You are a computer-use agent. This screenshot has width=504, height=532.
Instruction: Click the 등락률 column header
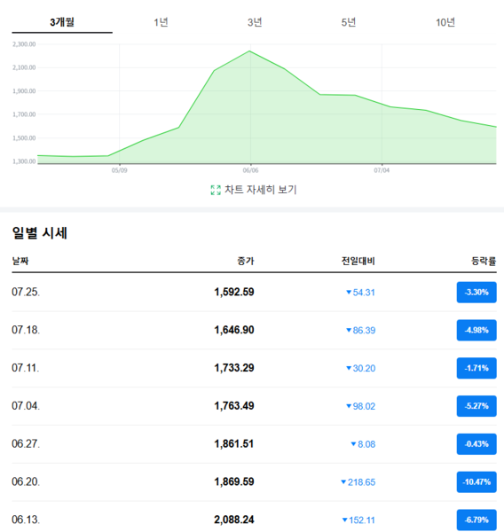pos(484,261)
